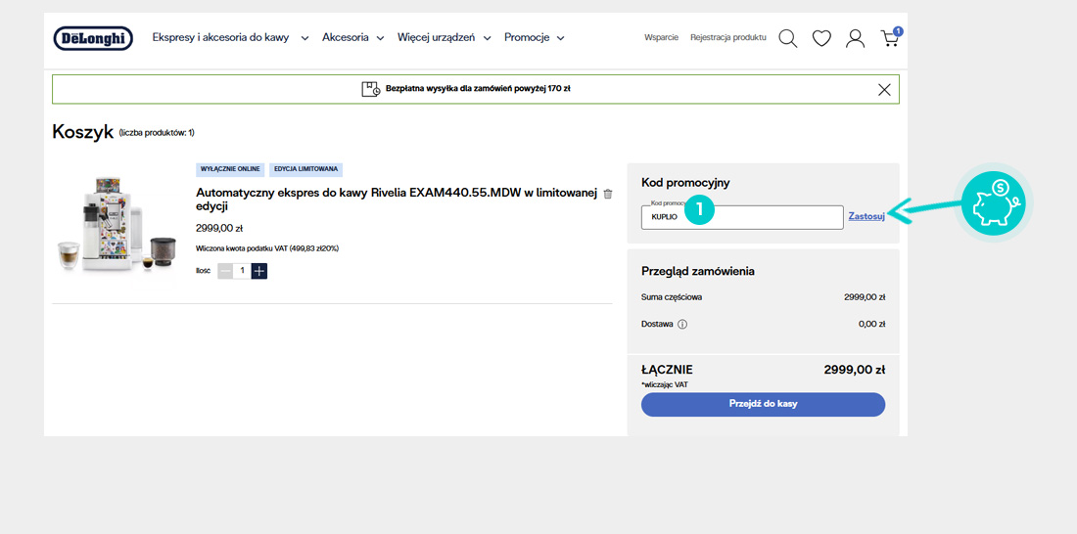Apply the promo code with Zastosuj
This screenshot has height=534, width=1077.
coord(866,216)
